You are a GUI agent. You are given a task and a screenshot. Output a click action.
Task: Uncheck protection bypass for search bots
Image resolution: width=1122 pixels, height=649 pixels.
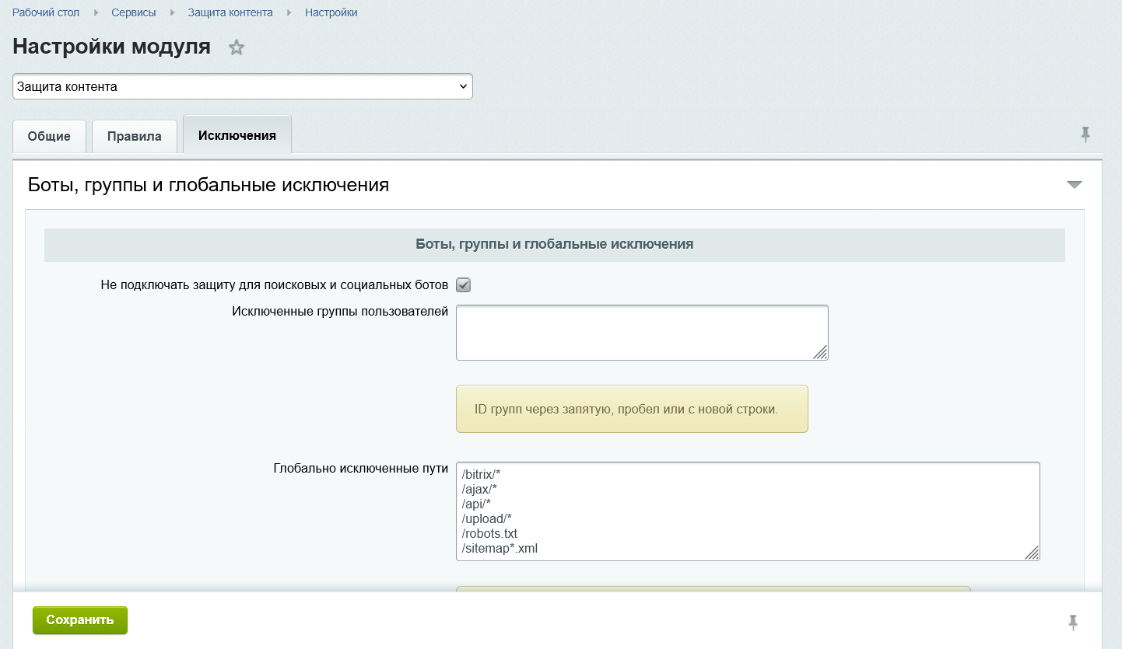tap(463, 285)
